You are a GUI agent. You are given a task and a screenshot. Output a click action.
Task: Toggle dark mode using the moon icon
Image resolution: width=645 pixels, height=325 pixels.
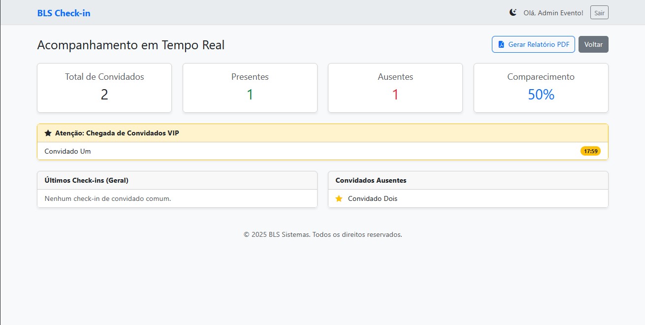click(513, 12)
